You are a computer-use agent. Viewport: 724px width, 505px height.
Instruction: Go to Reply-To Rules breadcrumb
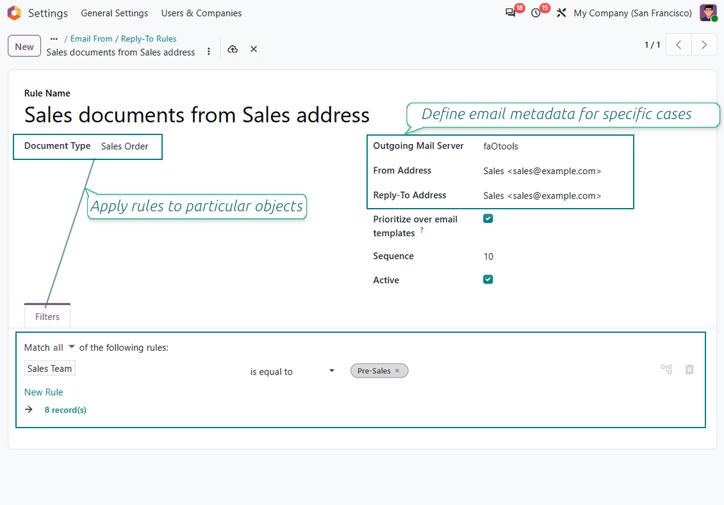pyautogui.click(x=149, y=39)
